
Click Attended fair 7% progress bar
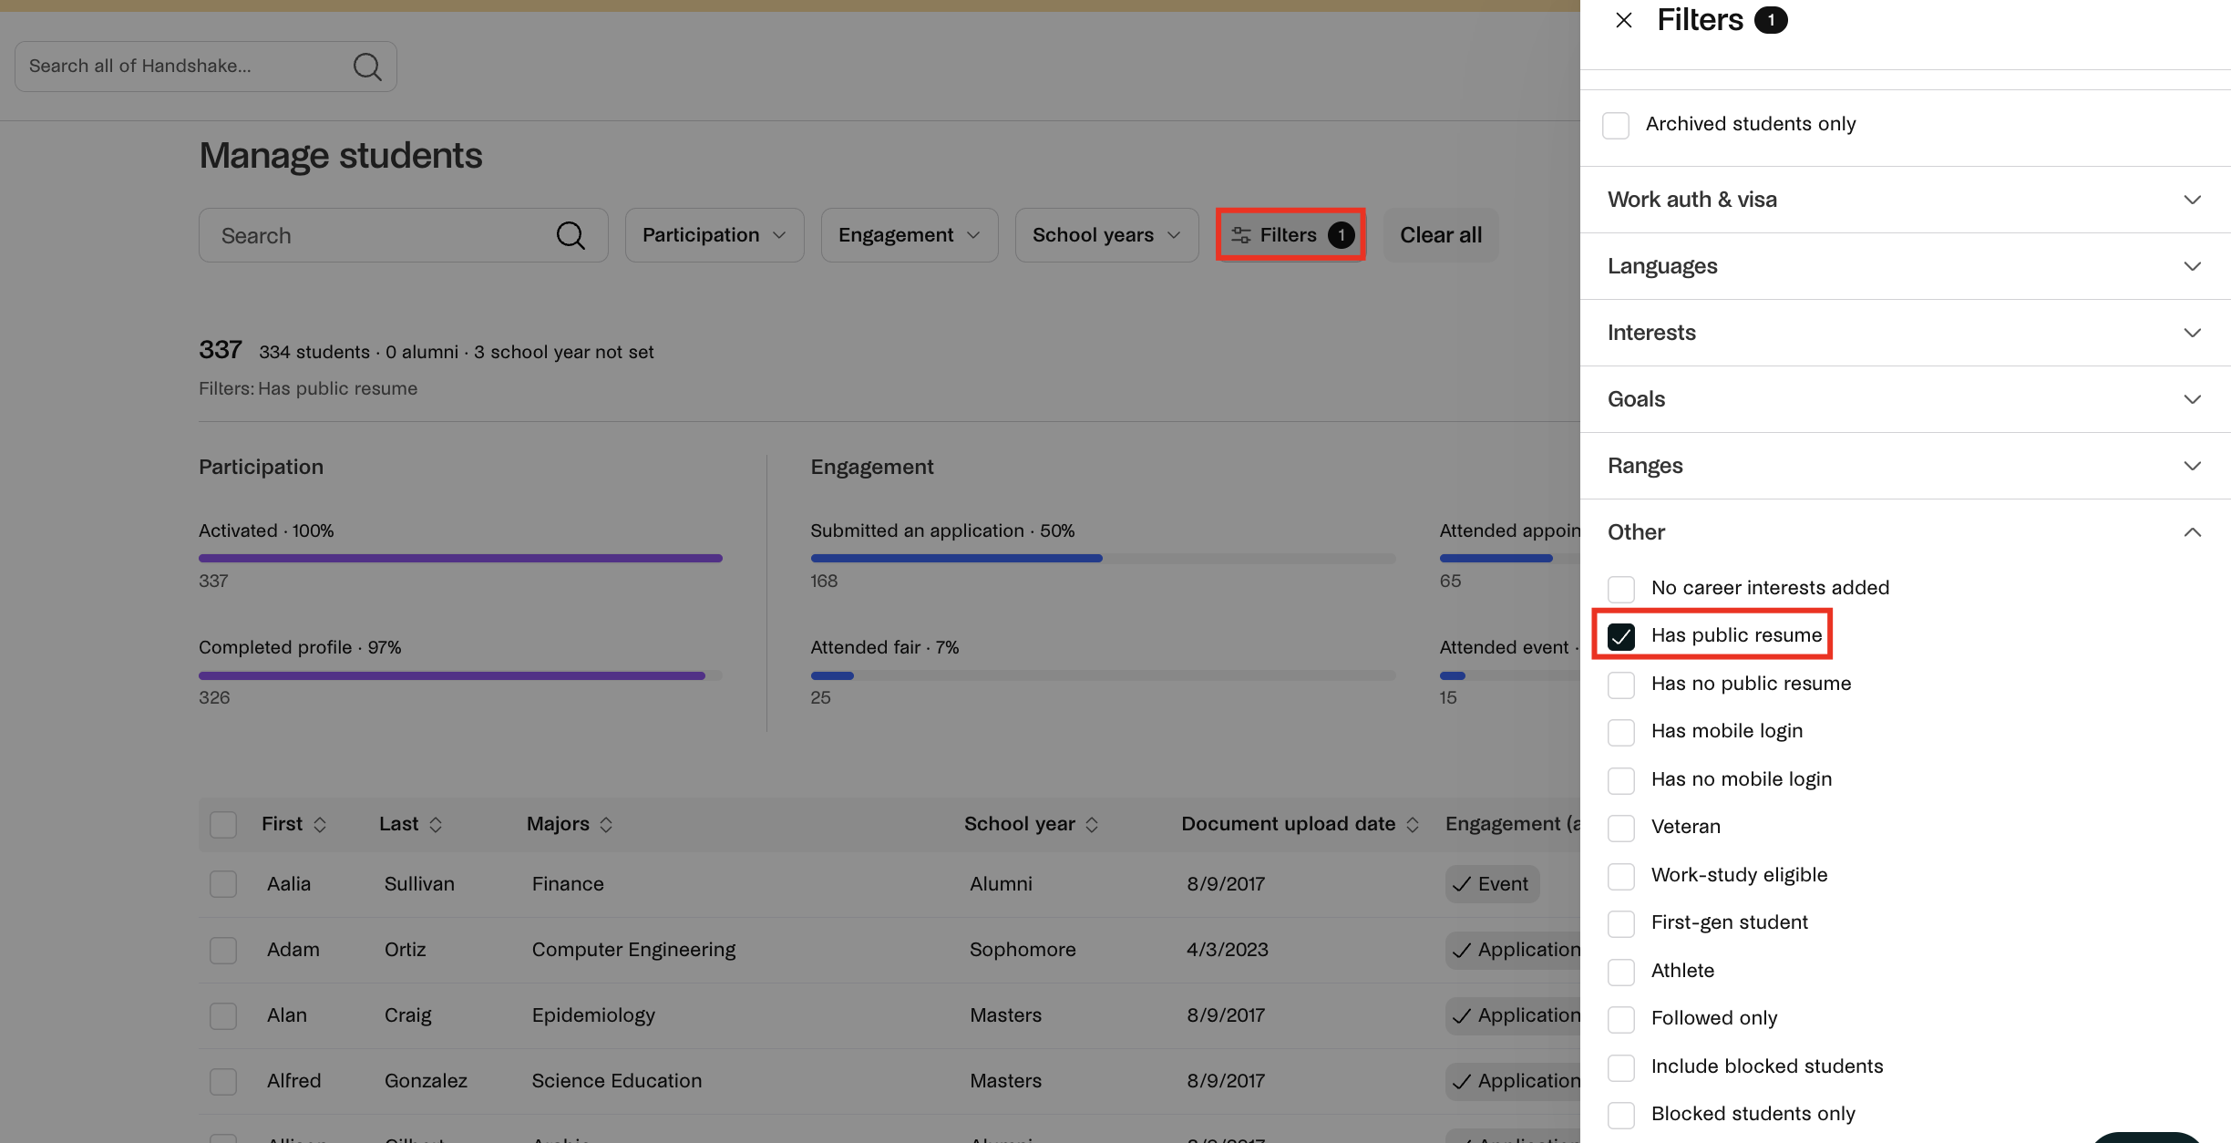pyautogui.click(x=1103, y=675)
